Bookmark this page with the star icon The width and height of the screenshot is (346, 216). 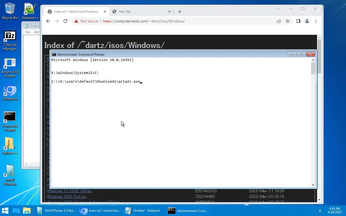[x=288, y=21]
